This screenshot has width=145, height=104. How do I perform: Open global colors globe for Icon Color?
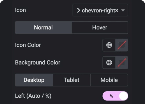[x=109, y=45]
